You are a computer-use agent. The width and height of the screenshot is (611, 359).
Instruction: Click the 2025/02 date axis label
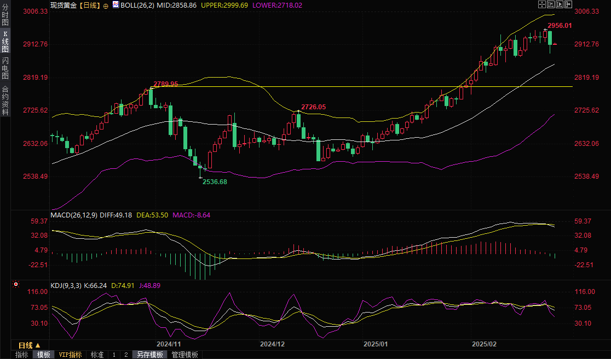pos(485,344)
